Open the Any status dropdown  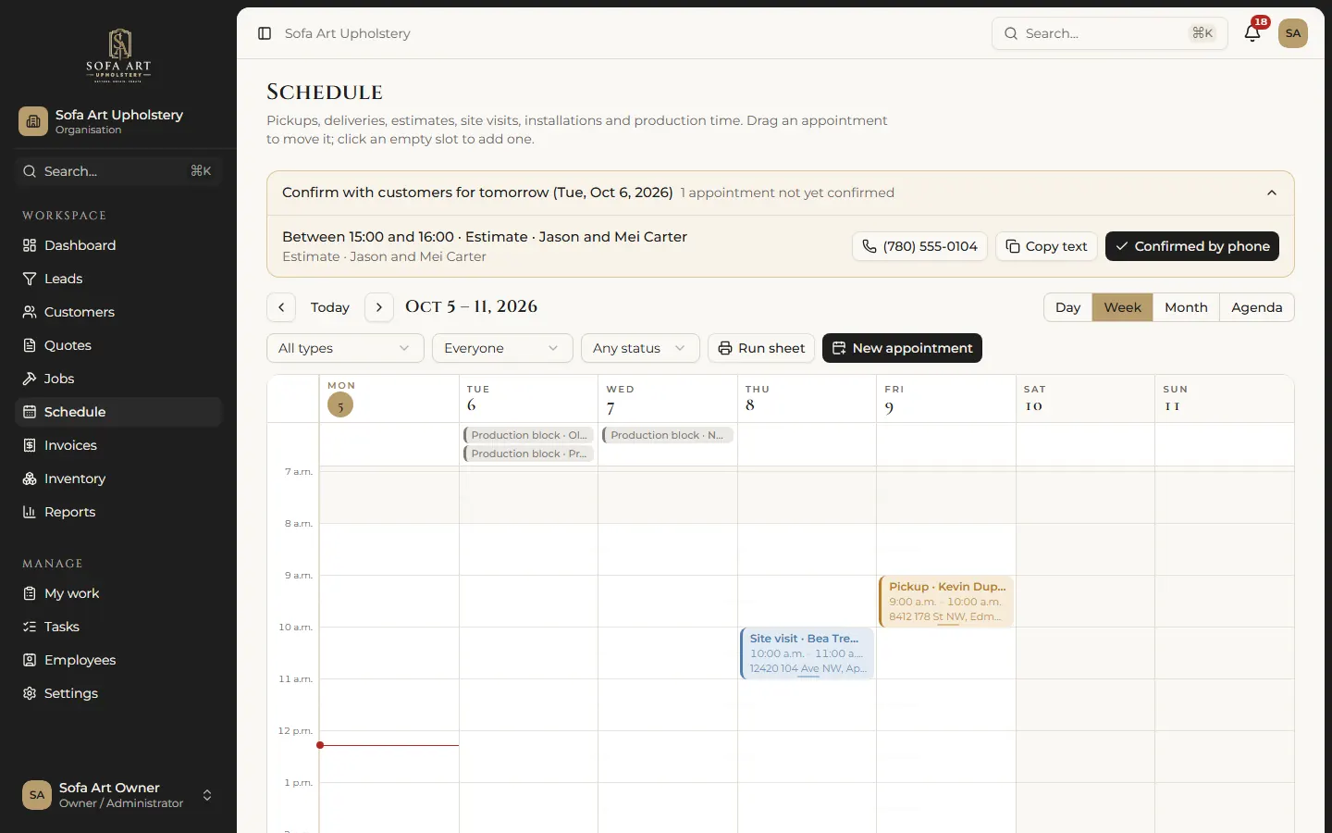(x=640, y=348)
